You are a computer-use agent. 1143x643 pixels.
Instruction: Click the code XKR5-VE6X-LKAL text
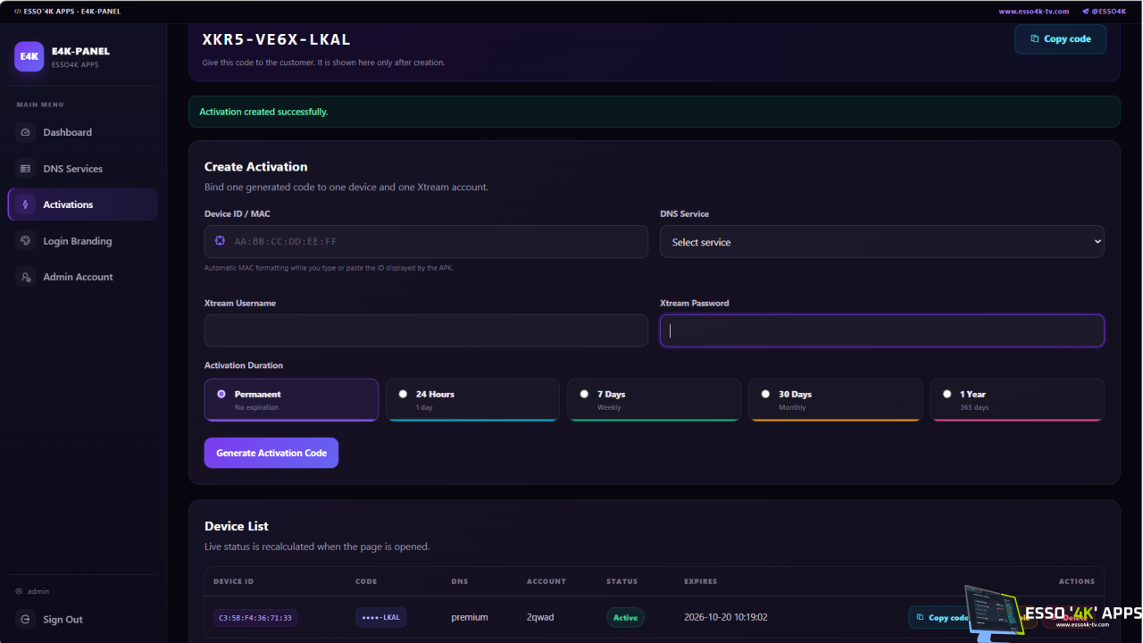pos(277,40)
